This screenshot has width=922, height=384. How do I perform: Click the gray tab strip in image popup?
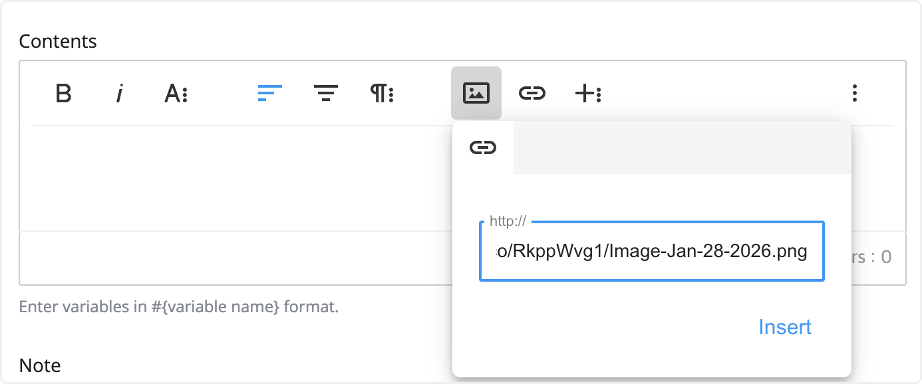click(682, 147)
